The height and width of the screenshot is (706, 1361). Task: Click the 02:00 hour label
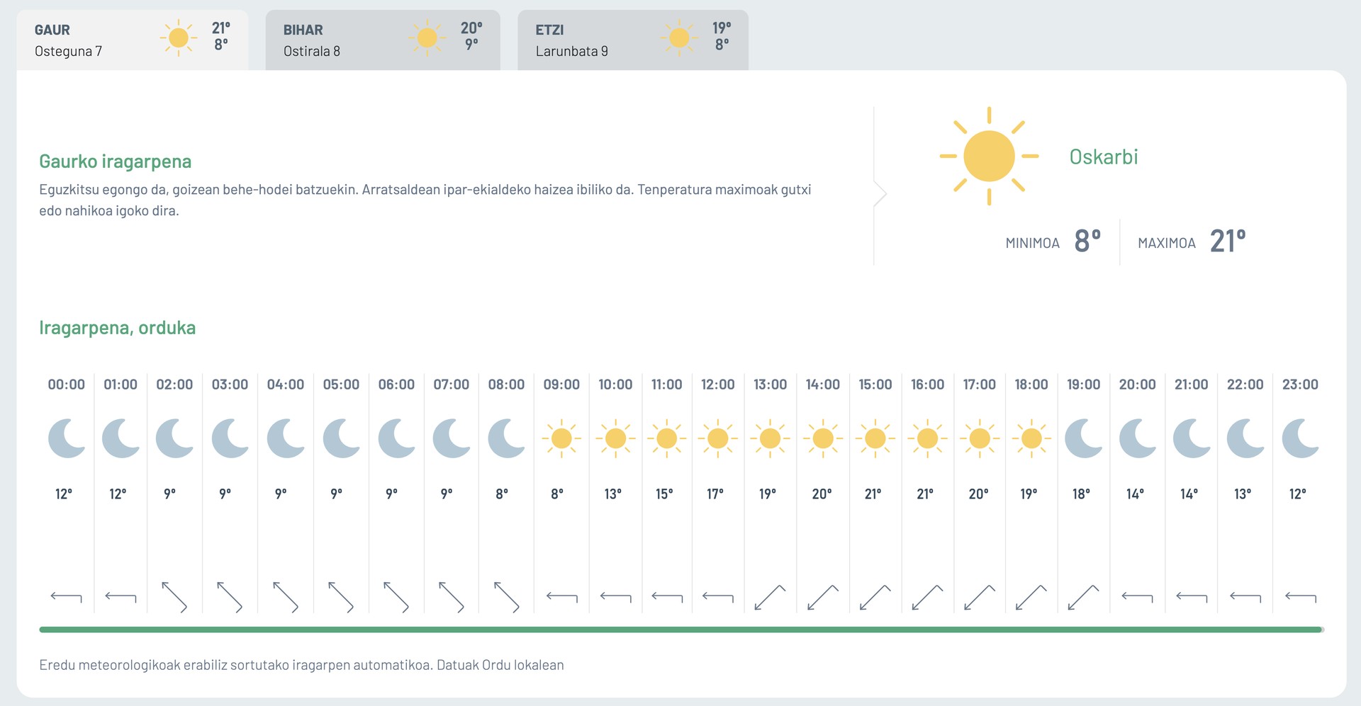click(x=174, y=385)
